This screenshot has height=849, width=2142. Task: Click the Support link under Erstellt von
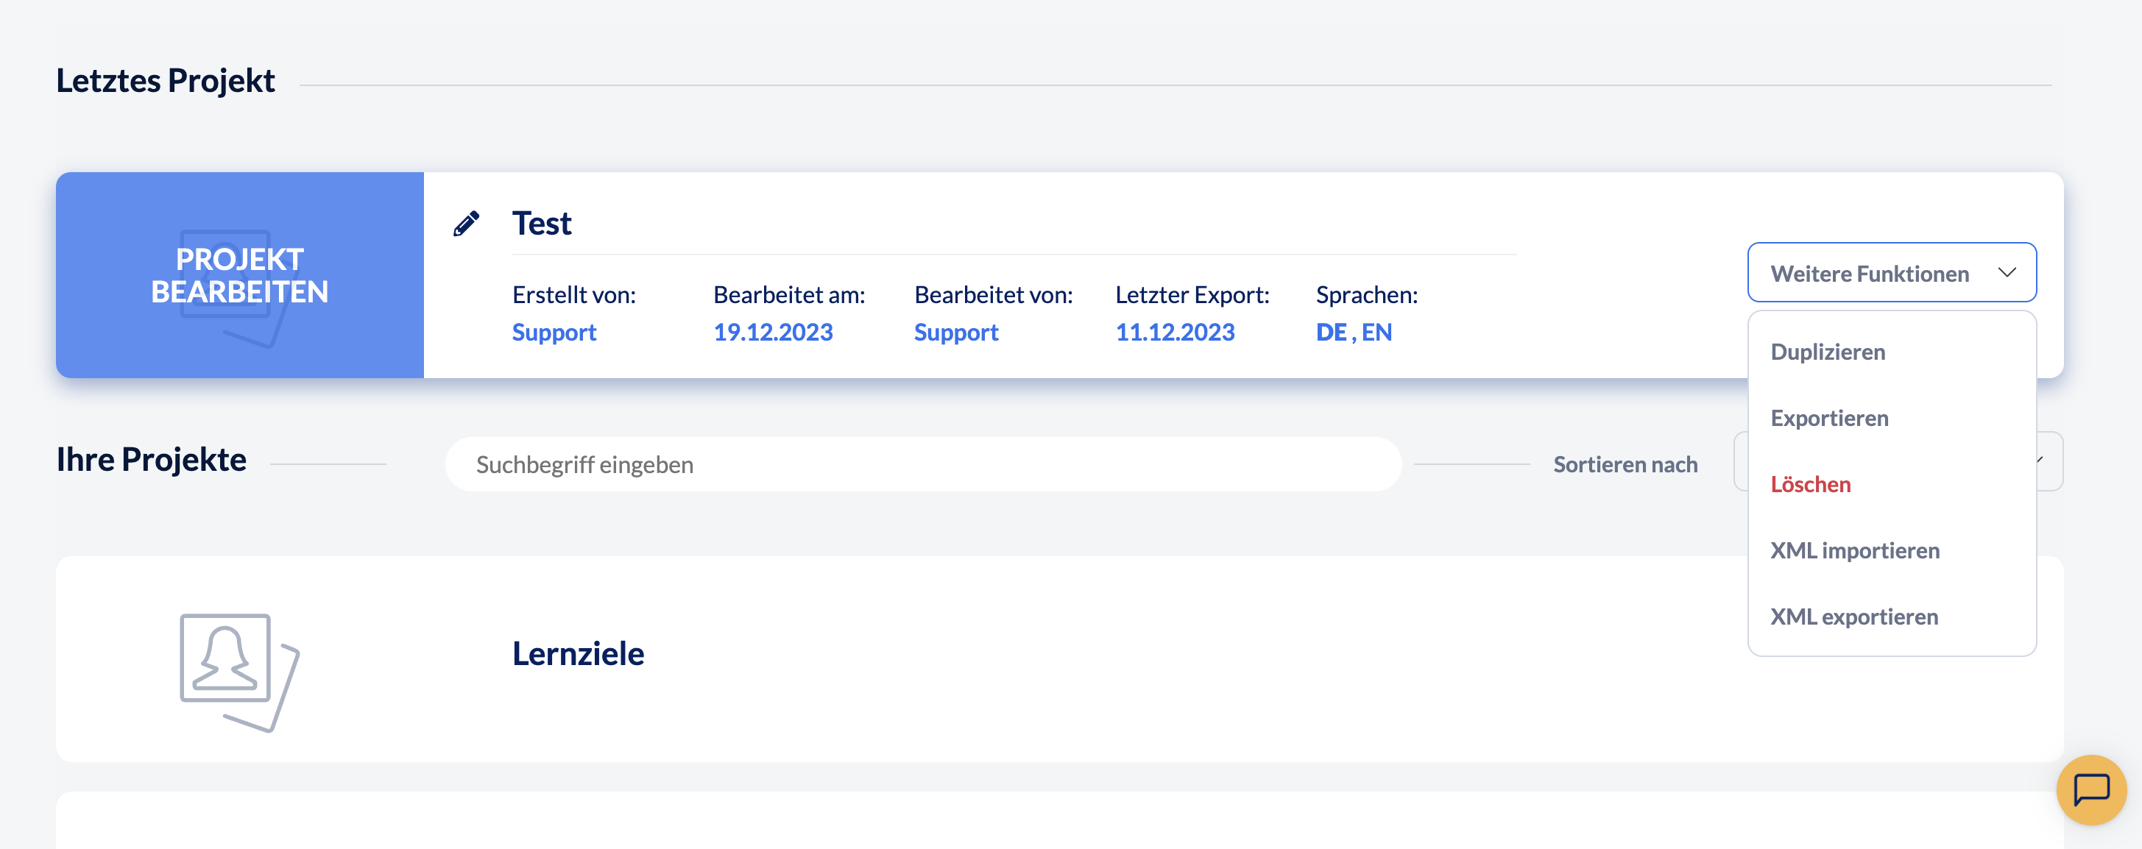[554, 333]
